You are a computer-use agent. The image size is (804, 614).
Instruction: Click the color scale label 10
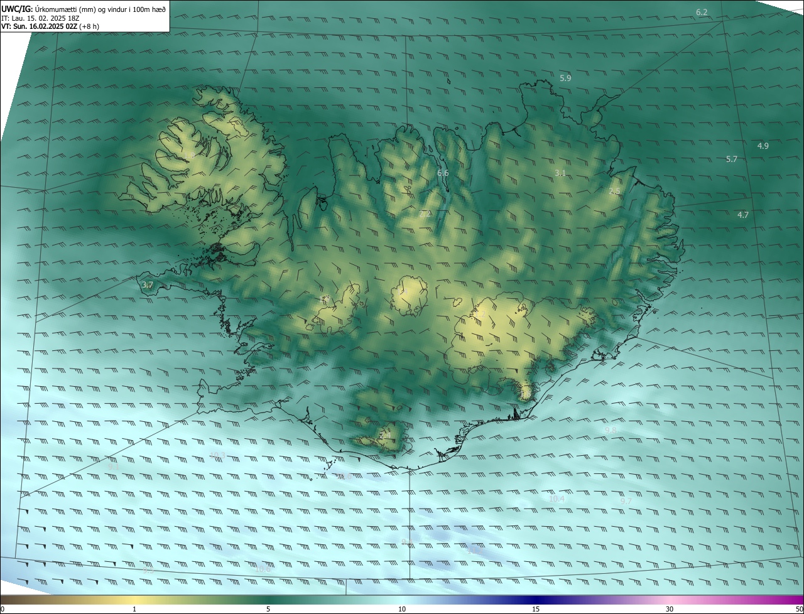tap(402, 609)
